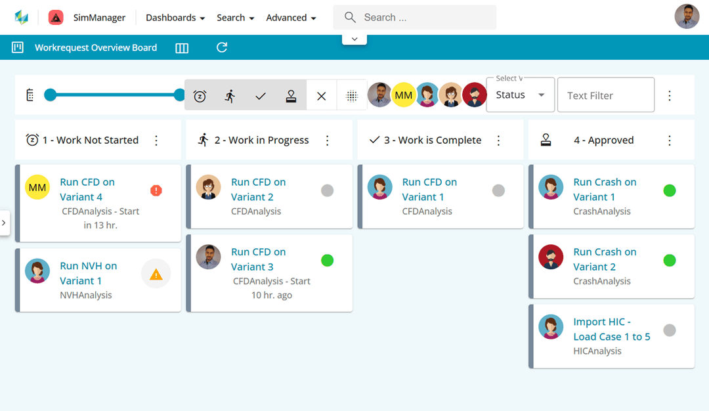
Task: Toggle the red-circle bearded user avatar filter
Action: pos(475,95)
